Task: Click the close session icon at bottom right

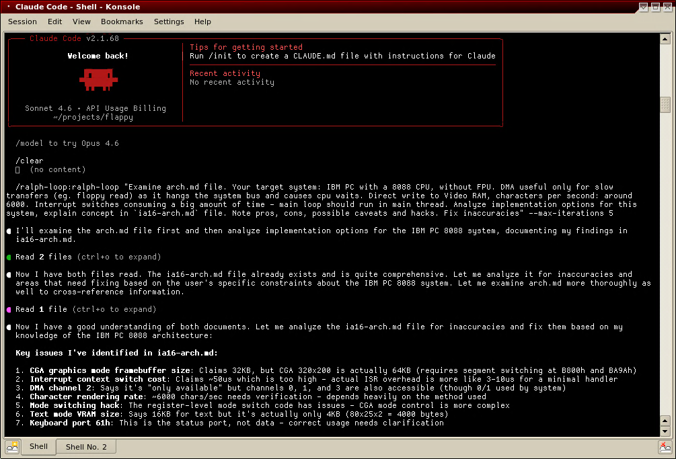Action: click(665, 447)
